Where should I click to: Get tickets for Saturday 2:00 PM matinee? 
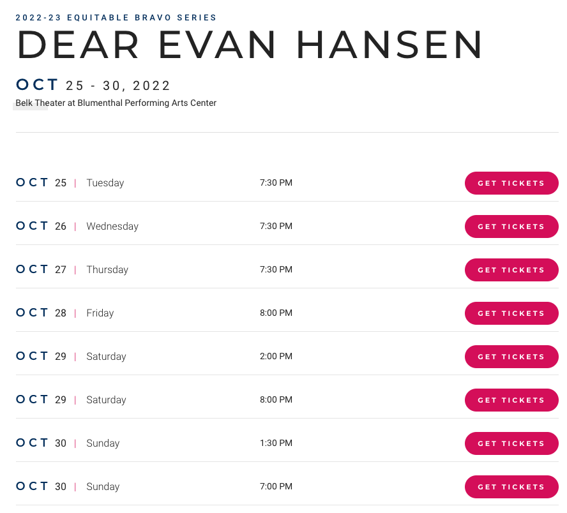pyautogui.click(x=511, y=357)
